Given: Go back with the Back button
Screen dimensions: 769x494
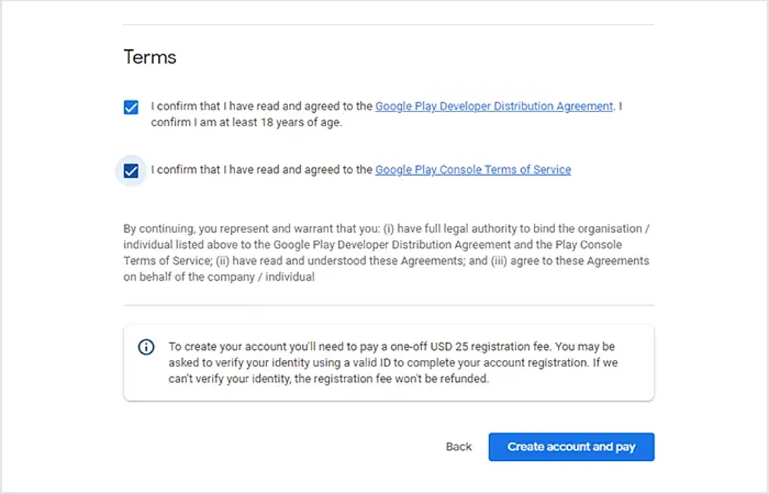Looking at the screenshot, I should [x=458, y=447].
